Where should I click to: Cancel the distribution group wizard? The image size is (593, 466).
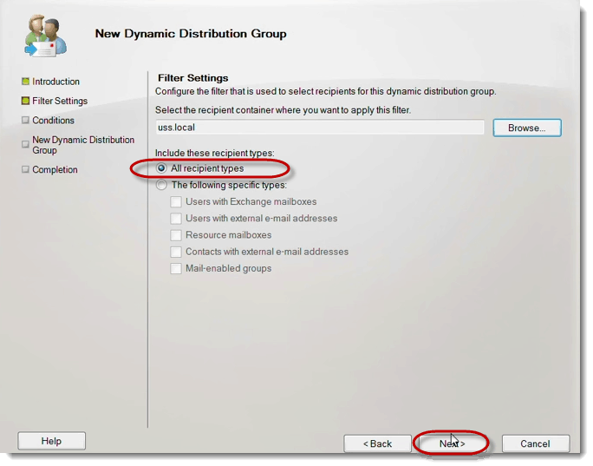535,443
